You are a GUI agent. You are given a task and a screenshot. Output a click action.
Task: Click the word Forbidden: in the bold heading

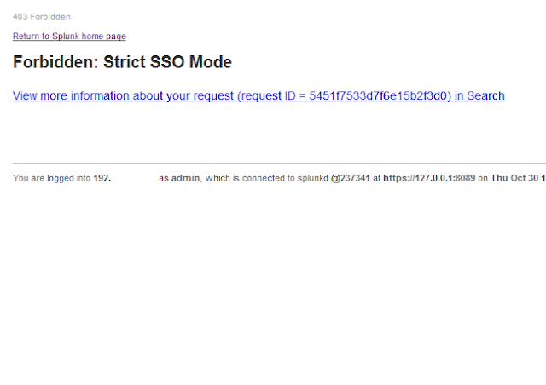point(55,62)
